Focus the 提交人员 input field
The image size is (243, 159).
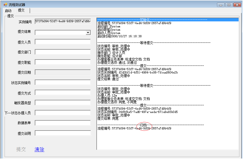click(63, 42)
